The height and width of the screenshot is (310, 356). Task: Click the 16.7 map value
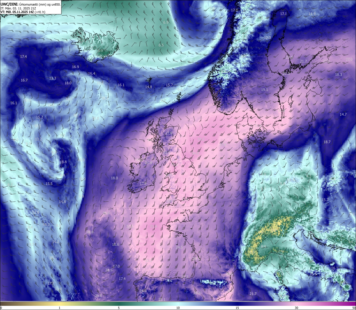coord(24,80)
